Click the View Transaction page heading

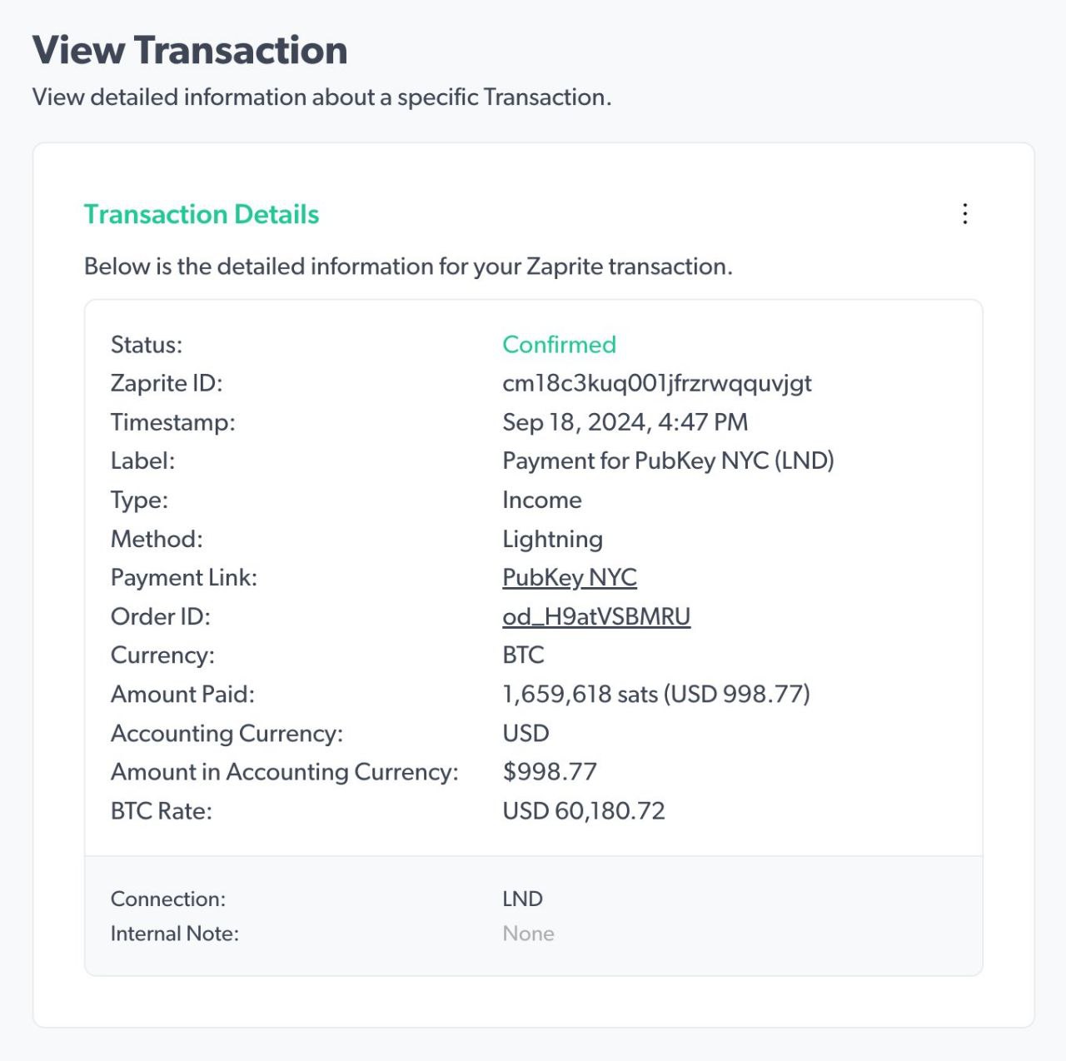[x=190, y=50]
